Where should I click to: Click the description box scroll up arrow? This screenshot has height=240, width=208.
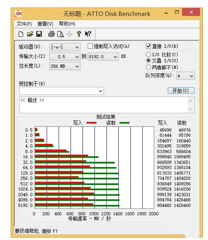(x=190, y=101)
